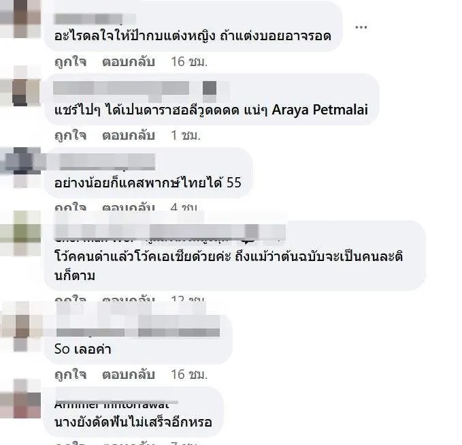Reply to the So เลอค่า comment
This screenshot has width=462, height=445.
tap(129, 375)
